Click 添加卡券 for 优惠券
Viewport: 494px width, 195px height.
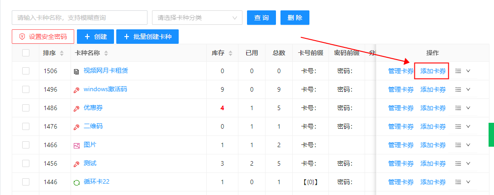(433, 108)
